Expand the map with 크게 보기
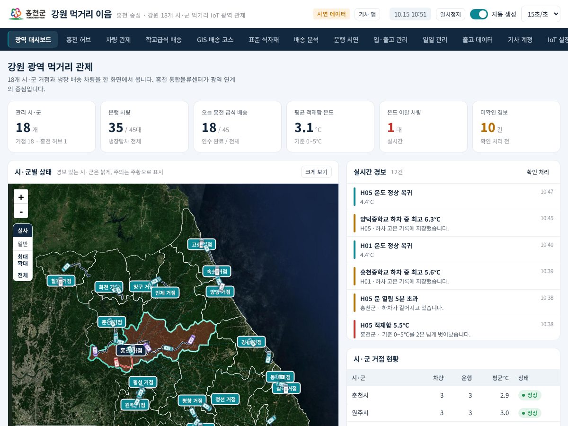This screenshot has height=426, width=568. point(316,172)
